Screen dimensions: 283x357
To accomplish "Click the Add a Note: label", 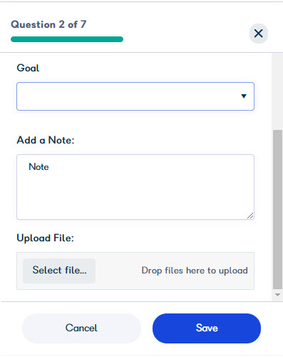I will [x=46, y=140].
